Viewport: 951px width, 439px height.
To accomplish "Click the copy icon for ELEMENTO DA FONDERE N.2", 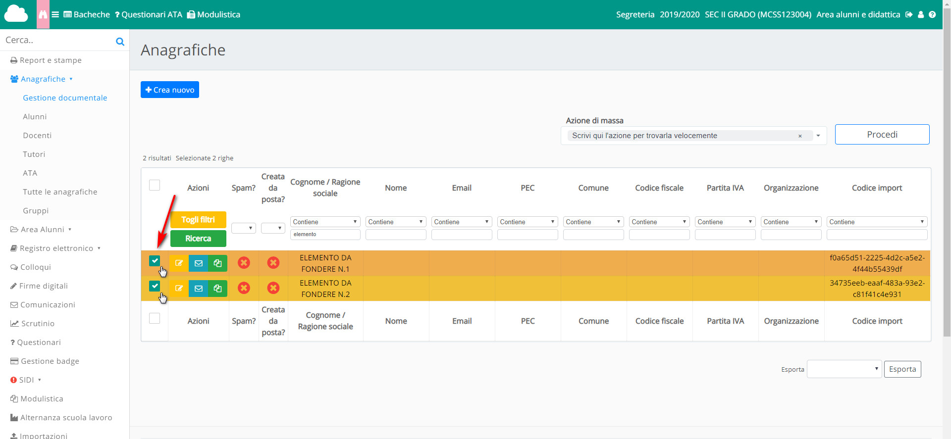I will click(x=217, y=289).
